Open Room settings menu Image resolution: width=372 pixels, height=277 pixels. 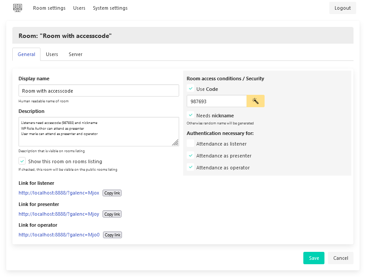coord(49,8)
